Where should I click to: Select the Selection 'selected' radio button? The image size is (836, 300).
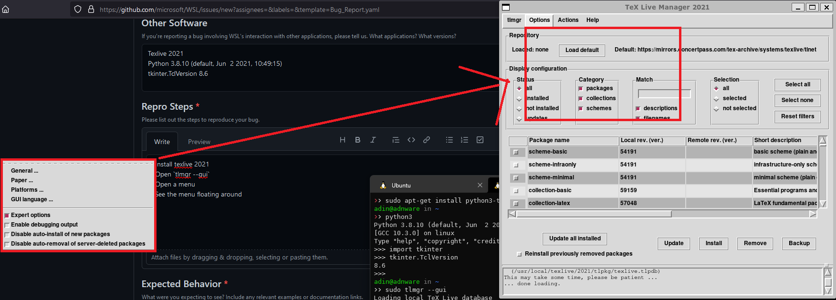pyautogui.click(x=716, y=99)
